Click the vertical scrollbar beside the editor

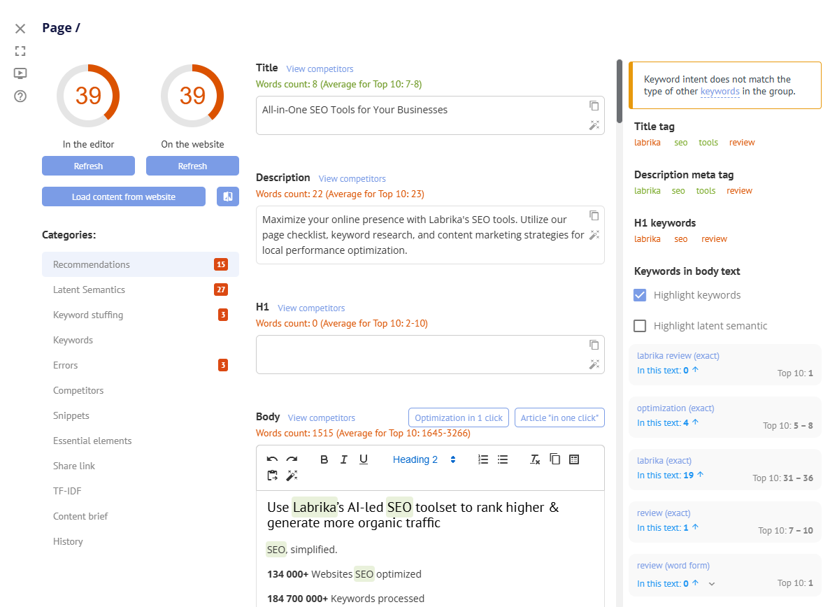620,91
